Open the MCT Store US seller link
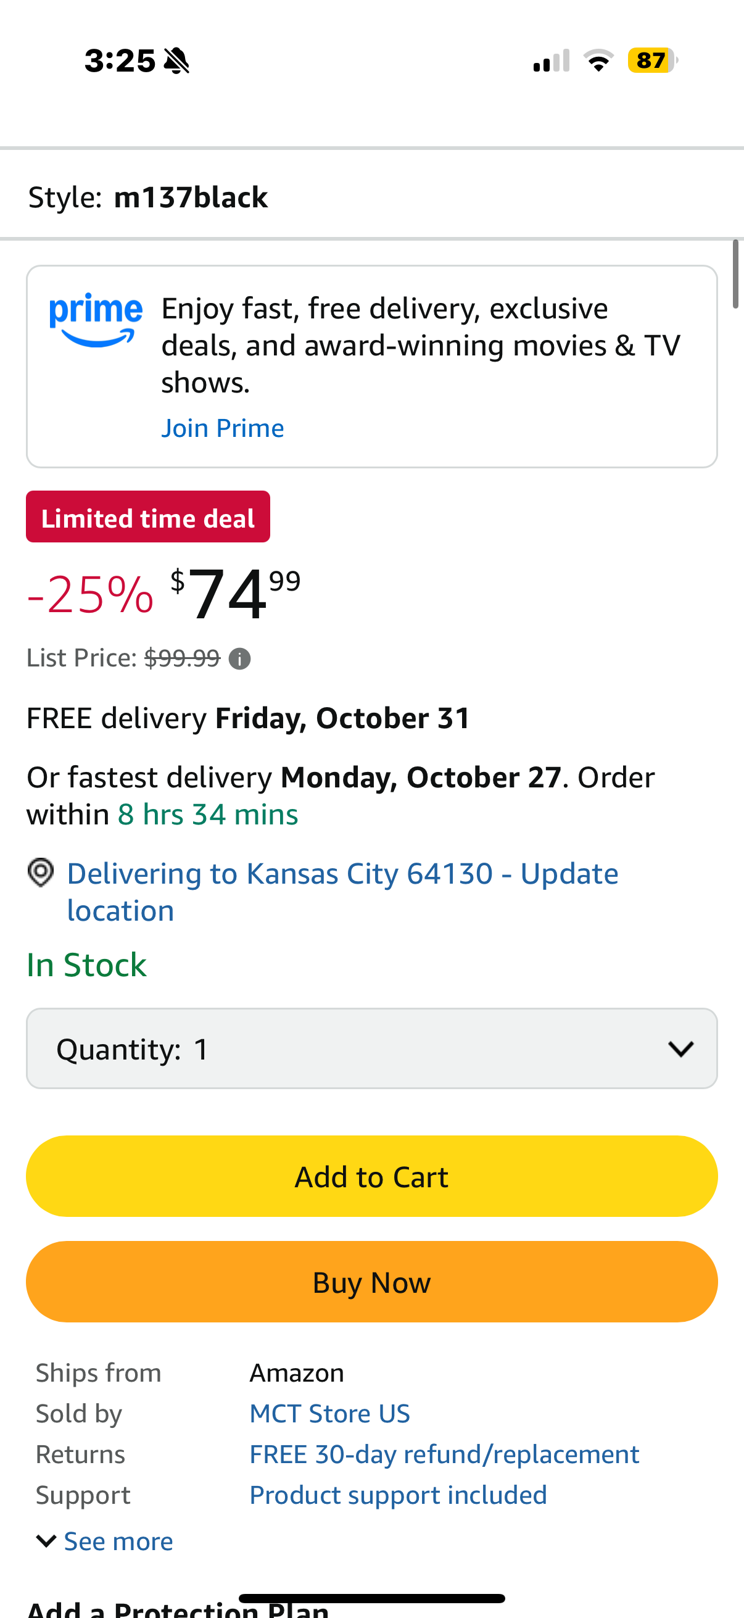Image resolution: width=744 pixels, height=1618 pixels. click(x=329, y=1413)
